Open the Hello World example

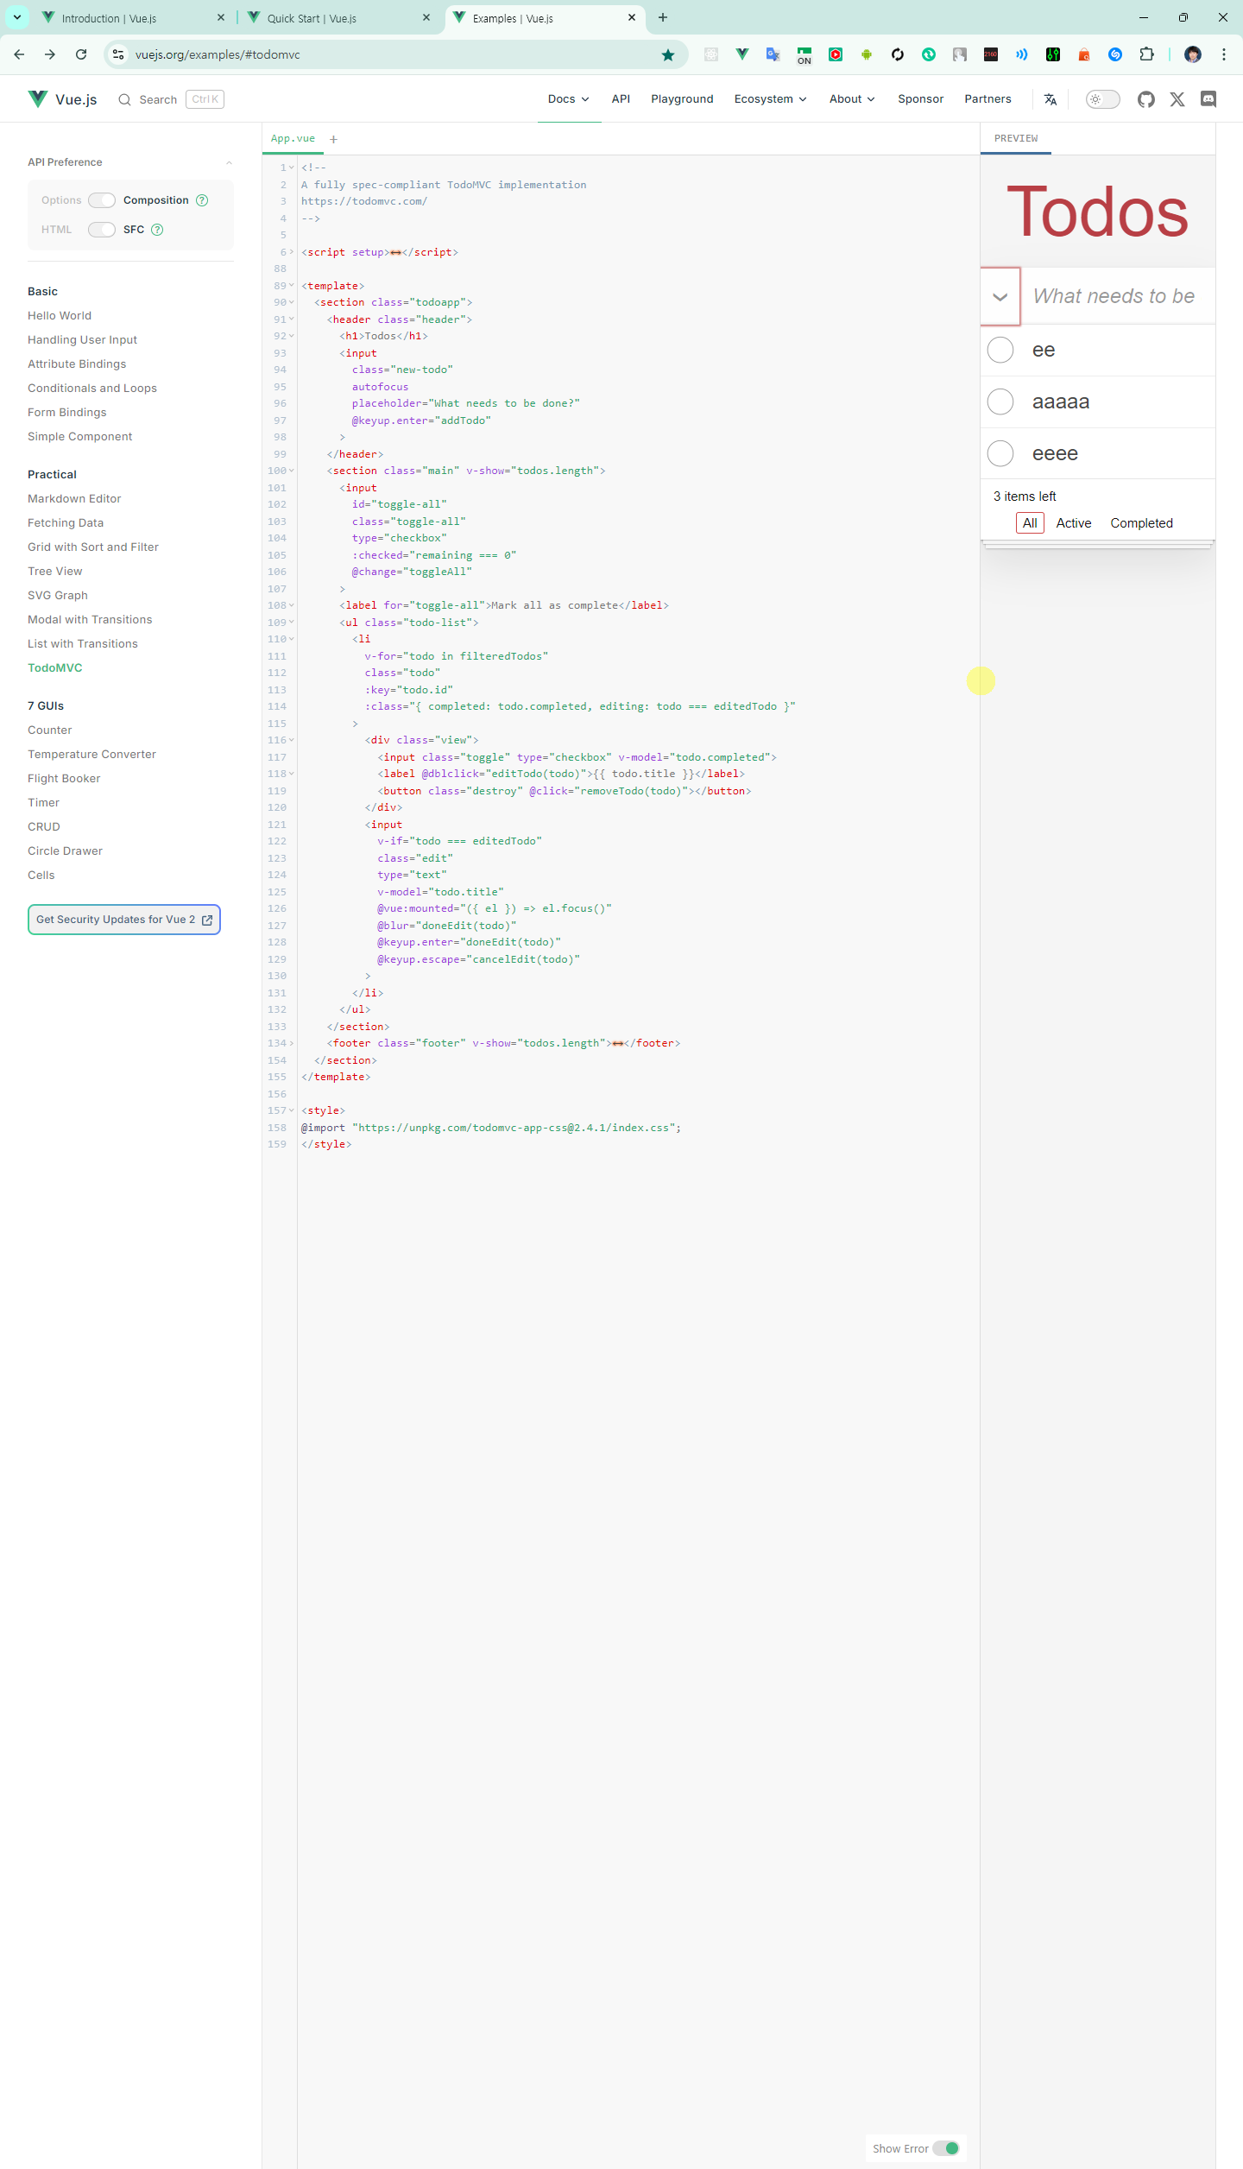tap(60, 316)
